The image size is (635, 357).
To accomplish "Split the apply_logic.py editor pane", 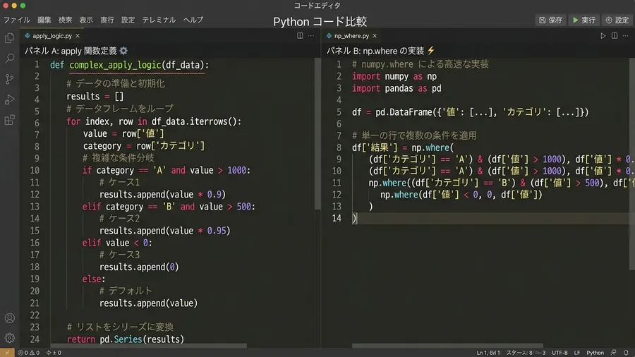I will [x=300, y=35].
